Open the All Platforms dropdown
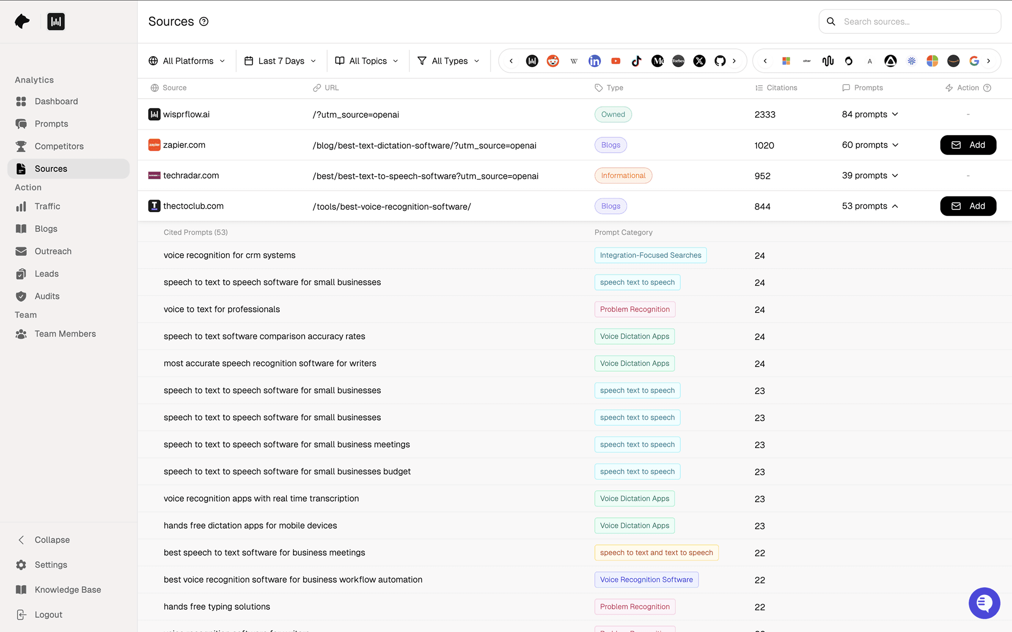 [187, 61]
